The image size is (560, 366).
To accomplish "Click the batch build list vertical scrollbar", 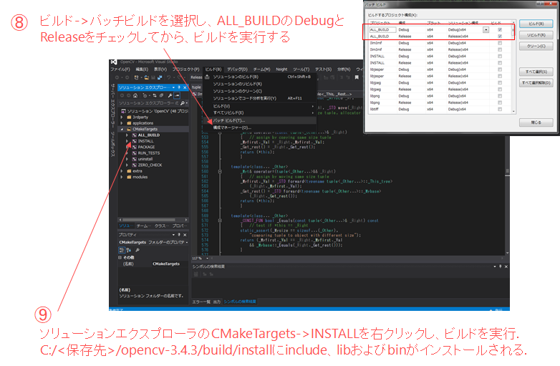I will [513, 68].
